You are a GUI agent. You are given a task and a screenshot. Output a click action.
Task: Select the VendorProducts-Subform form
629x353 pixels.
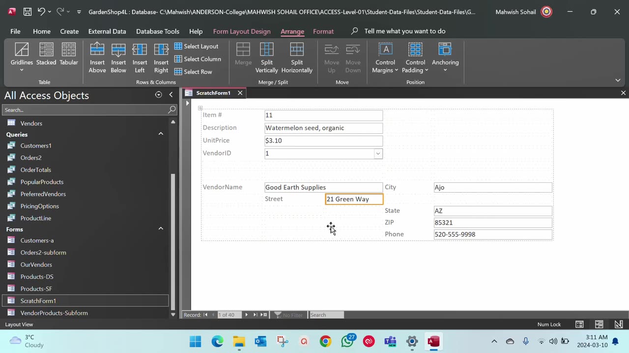[x=54, y=313]
